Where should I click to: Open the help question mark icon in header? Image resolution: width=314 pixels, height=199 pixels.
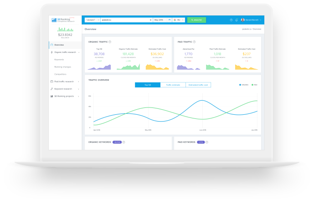click(x=231, y=20)
